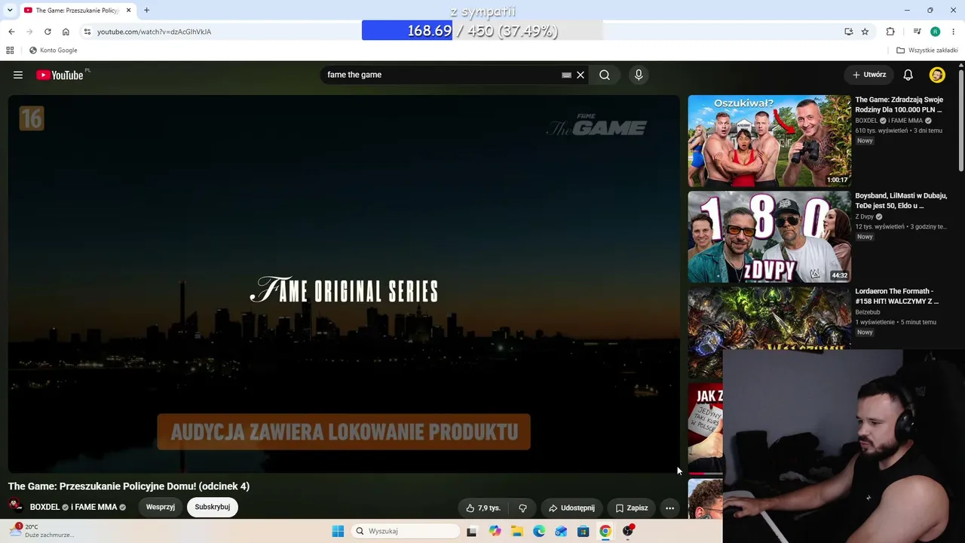
Task: Open BOXDEL channel name link
Action: [x=44, y=507]
